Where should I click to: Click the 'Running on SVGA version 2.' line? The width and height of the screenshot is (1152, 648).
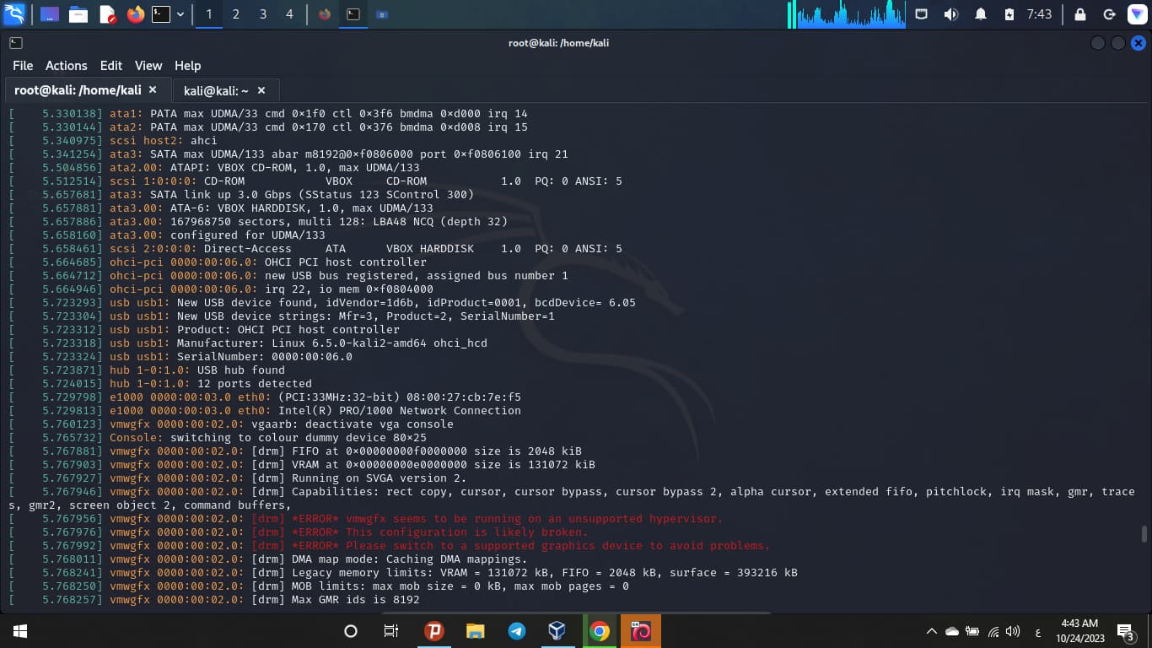238,478
